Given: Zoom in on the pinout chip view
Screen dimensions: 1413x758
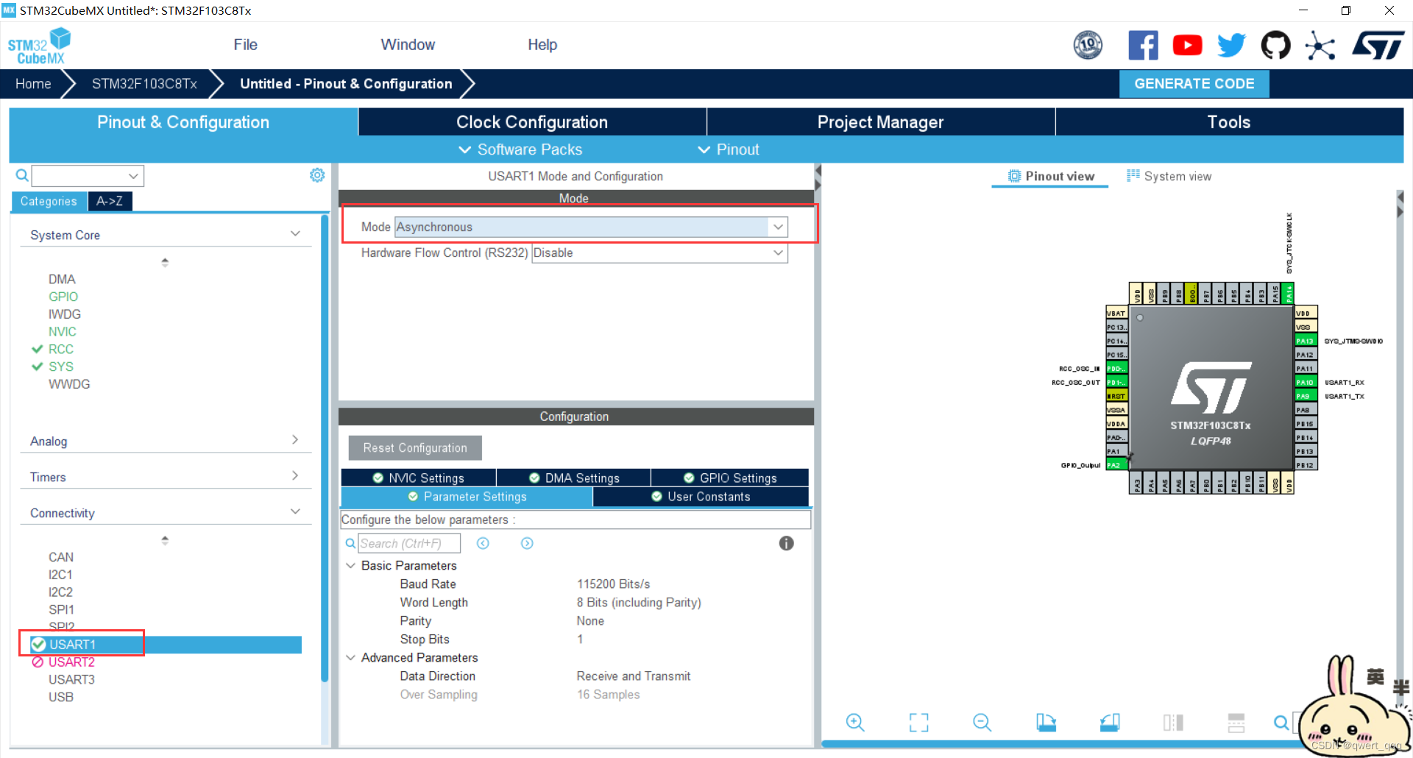Looking at the screenshot, I should pyautogui.click(x=855, y=723).
